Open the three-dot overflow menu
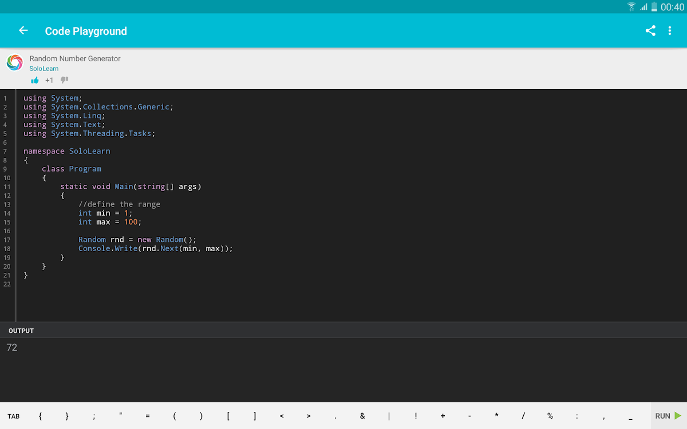Viewport: 687px width, 429px height. (x=670, y=31)
